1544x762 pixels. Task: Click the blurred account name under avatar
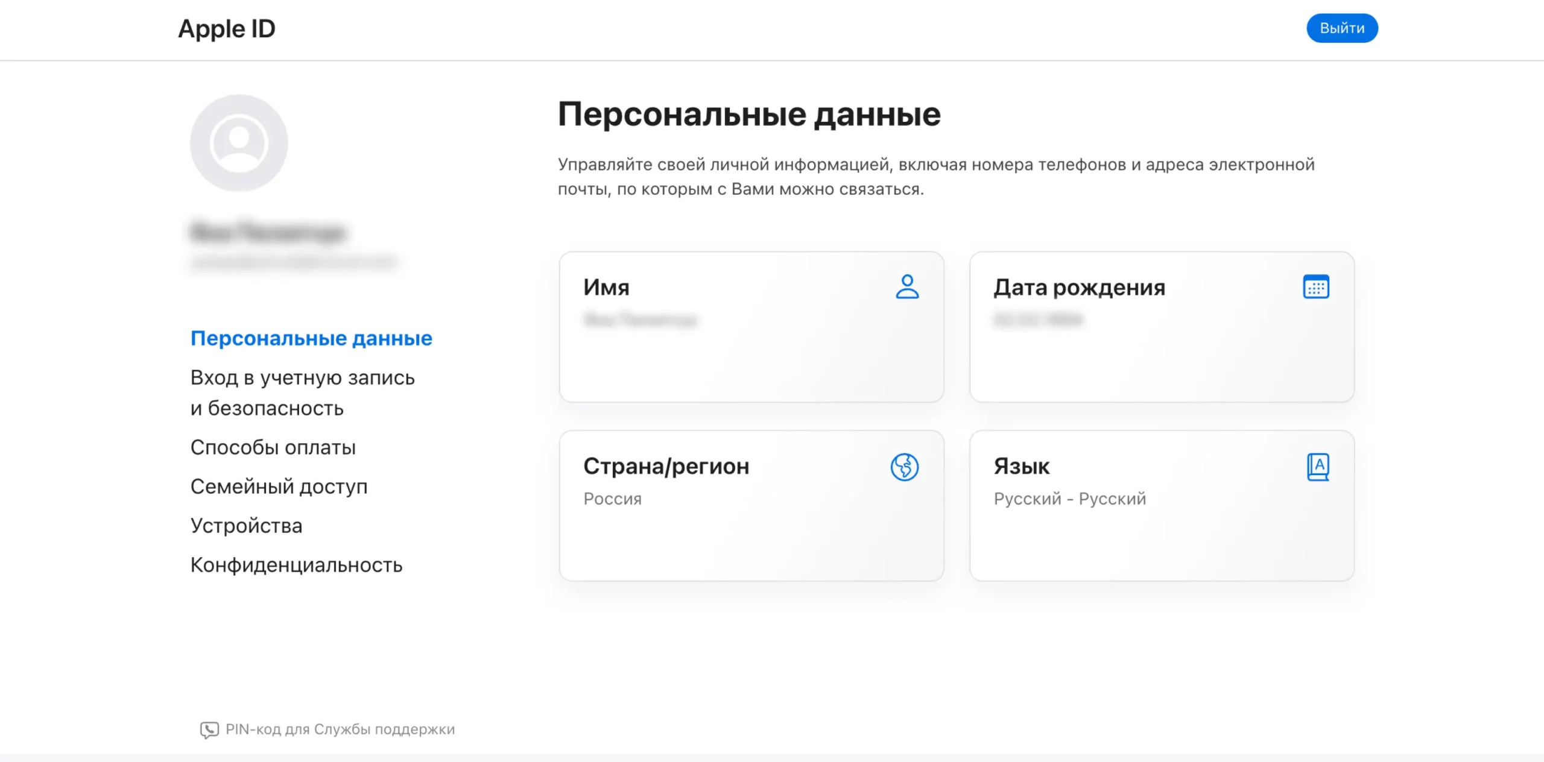click(267, 232)
